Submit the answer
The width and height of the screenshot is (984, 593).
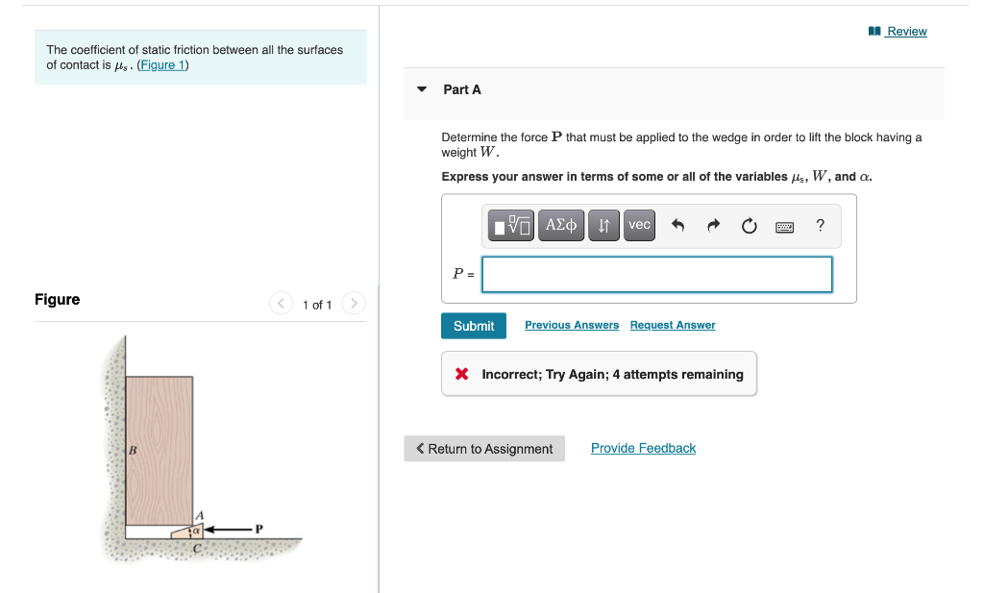474,326
